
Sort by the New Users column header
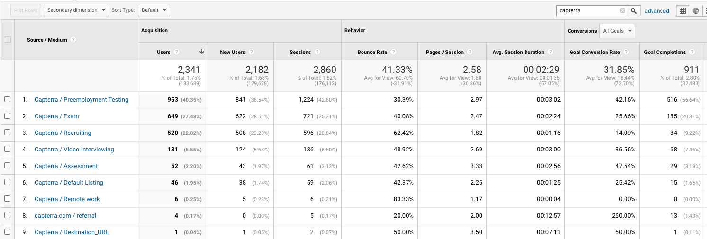[232, 52]
